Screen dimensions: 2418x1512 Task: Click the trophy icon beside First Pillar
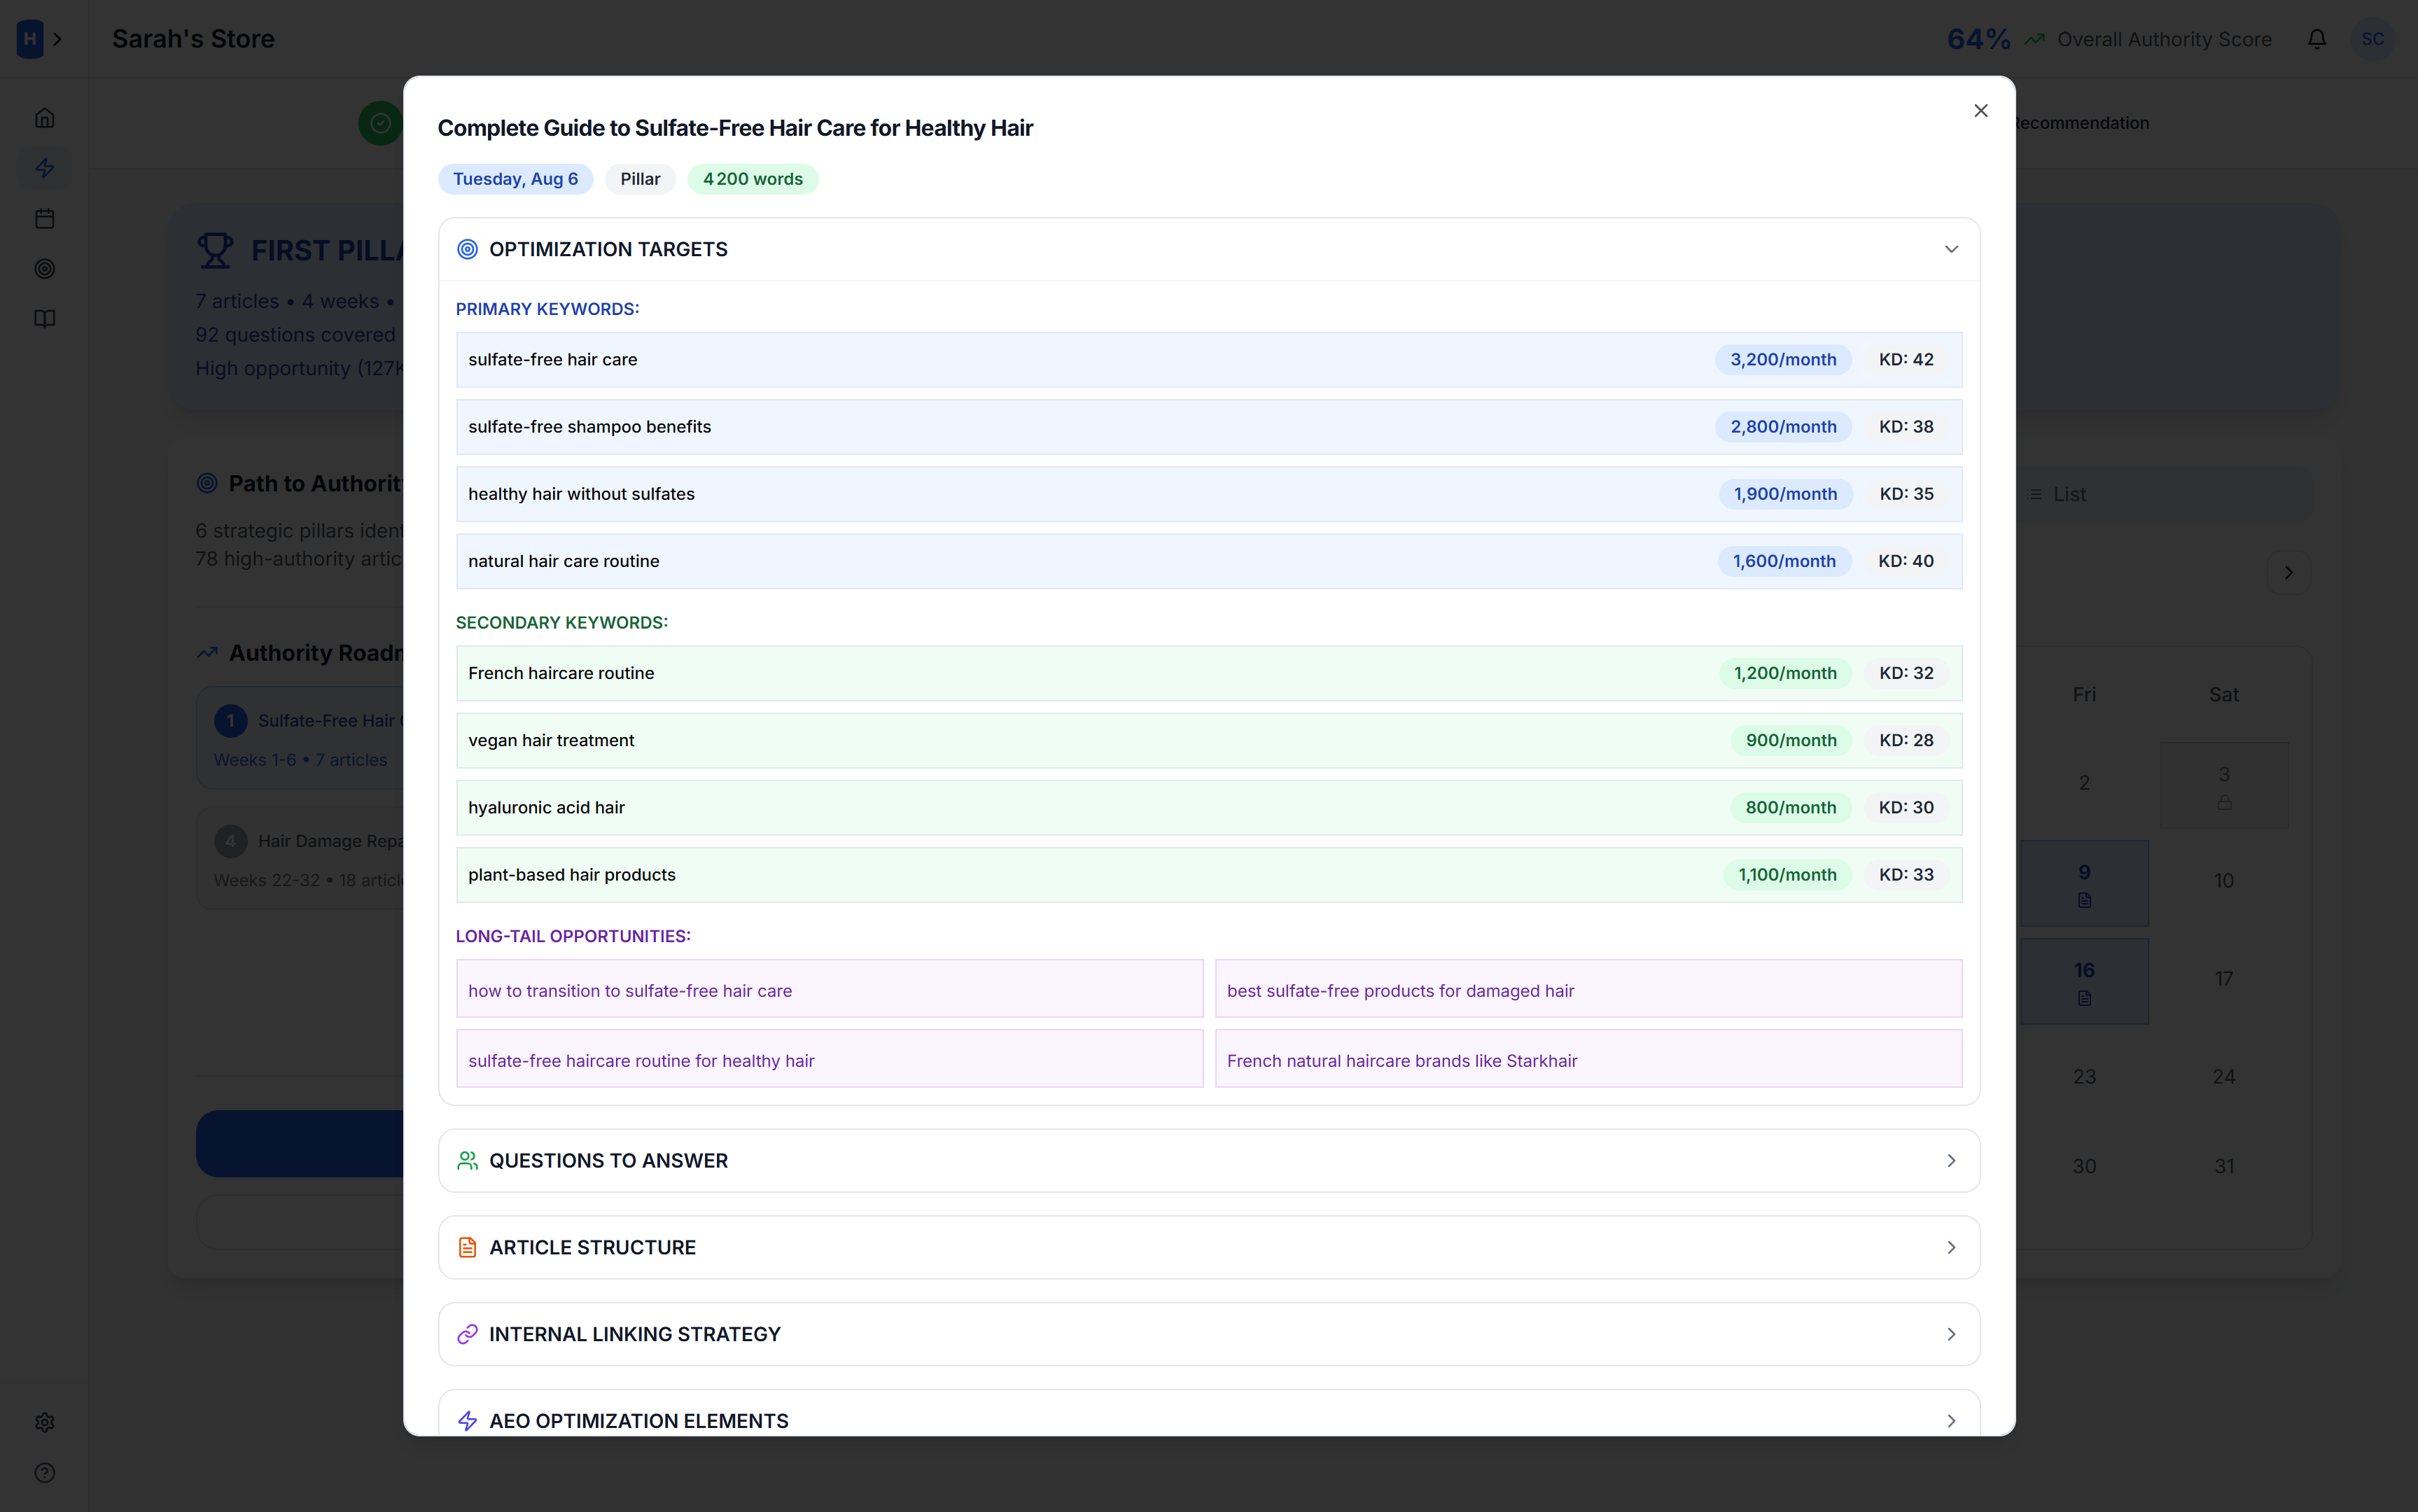[x=215, y=250]
